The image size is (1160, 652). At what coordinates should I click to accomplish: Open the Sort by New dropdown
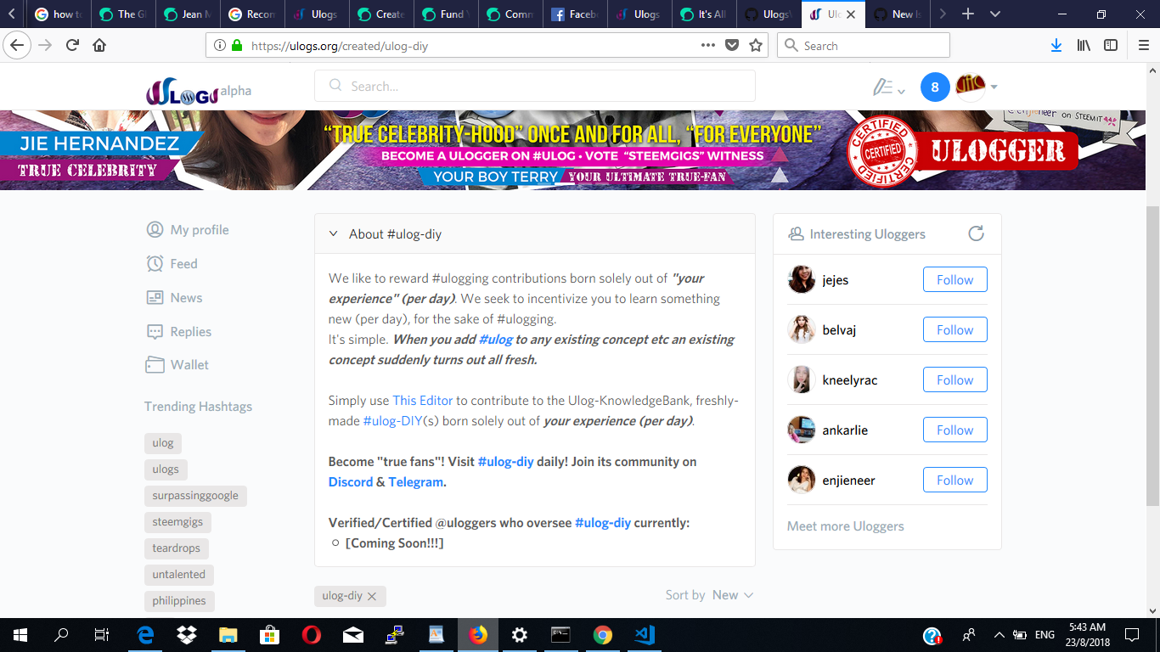(732, 595)
